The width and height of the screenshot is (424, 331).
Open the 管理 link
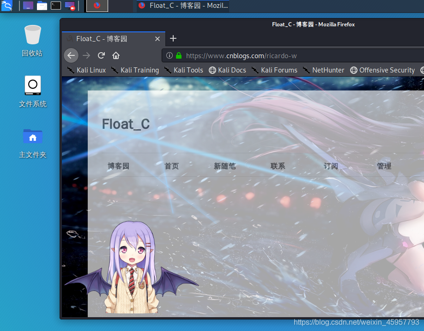[384, 166]
